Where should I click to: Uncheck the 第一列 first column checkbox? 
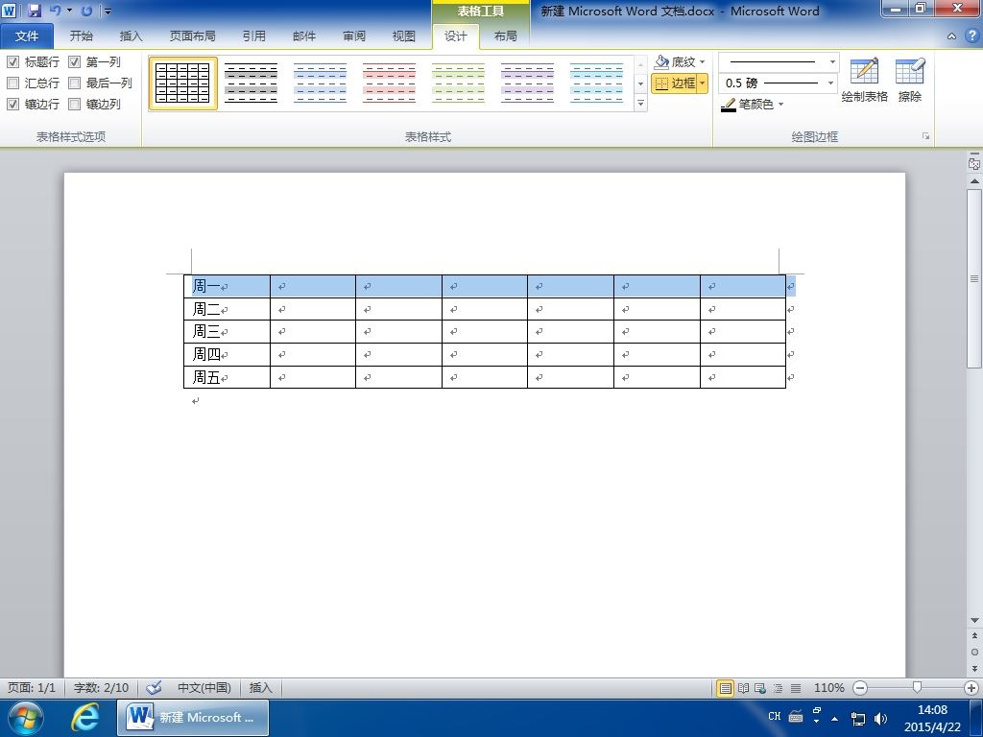[74, 61]
